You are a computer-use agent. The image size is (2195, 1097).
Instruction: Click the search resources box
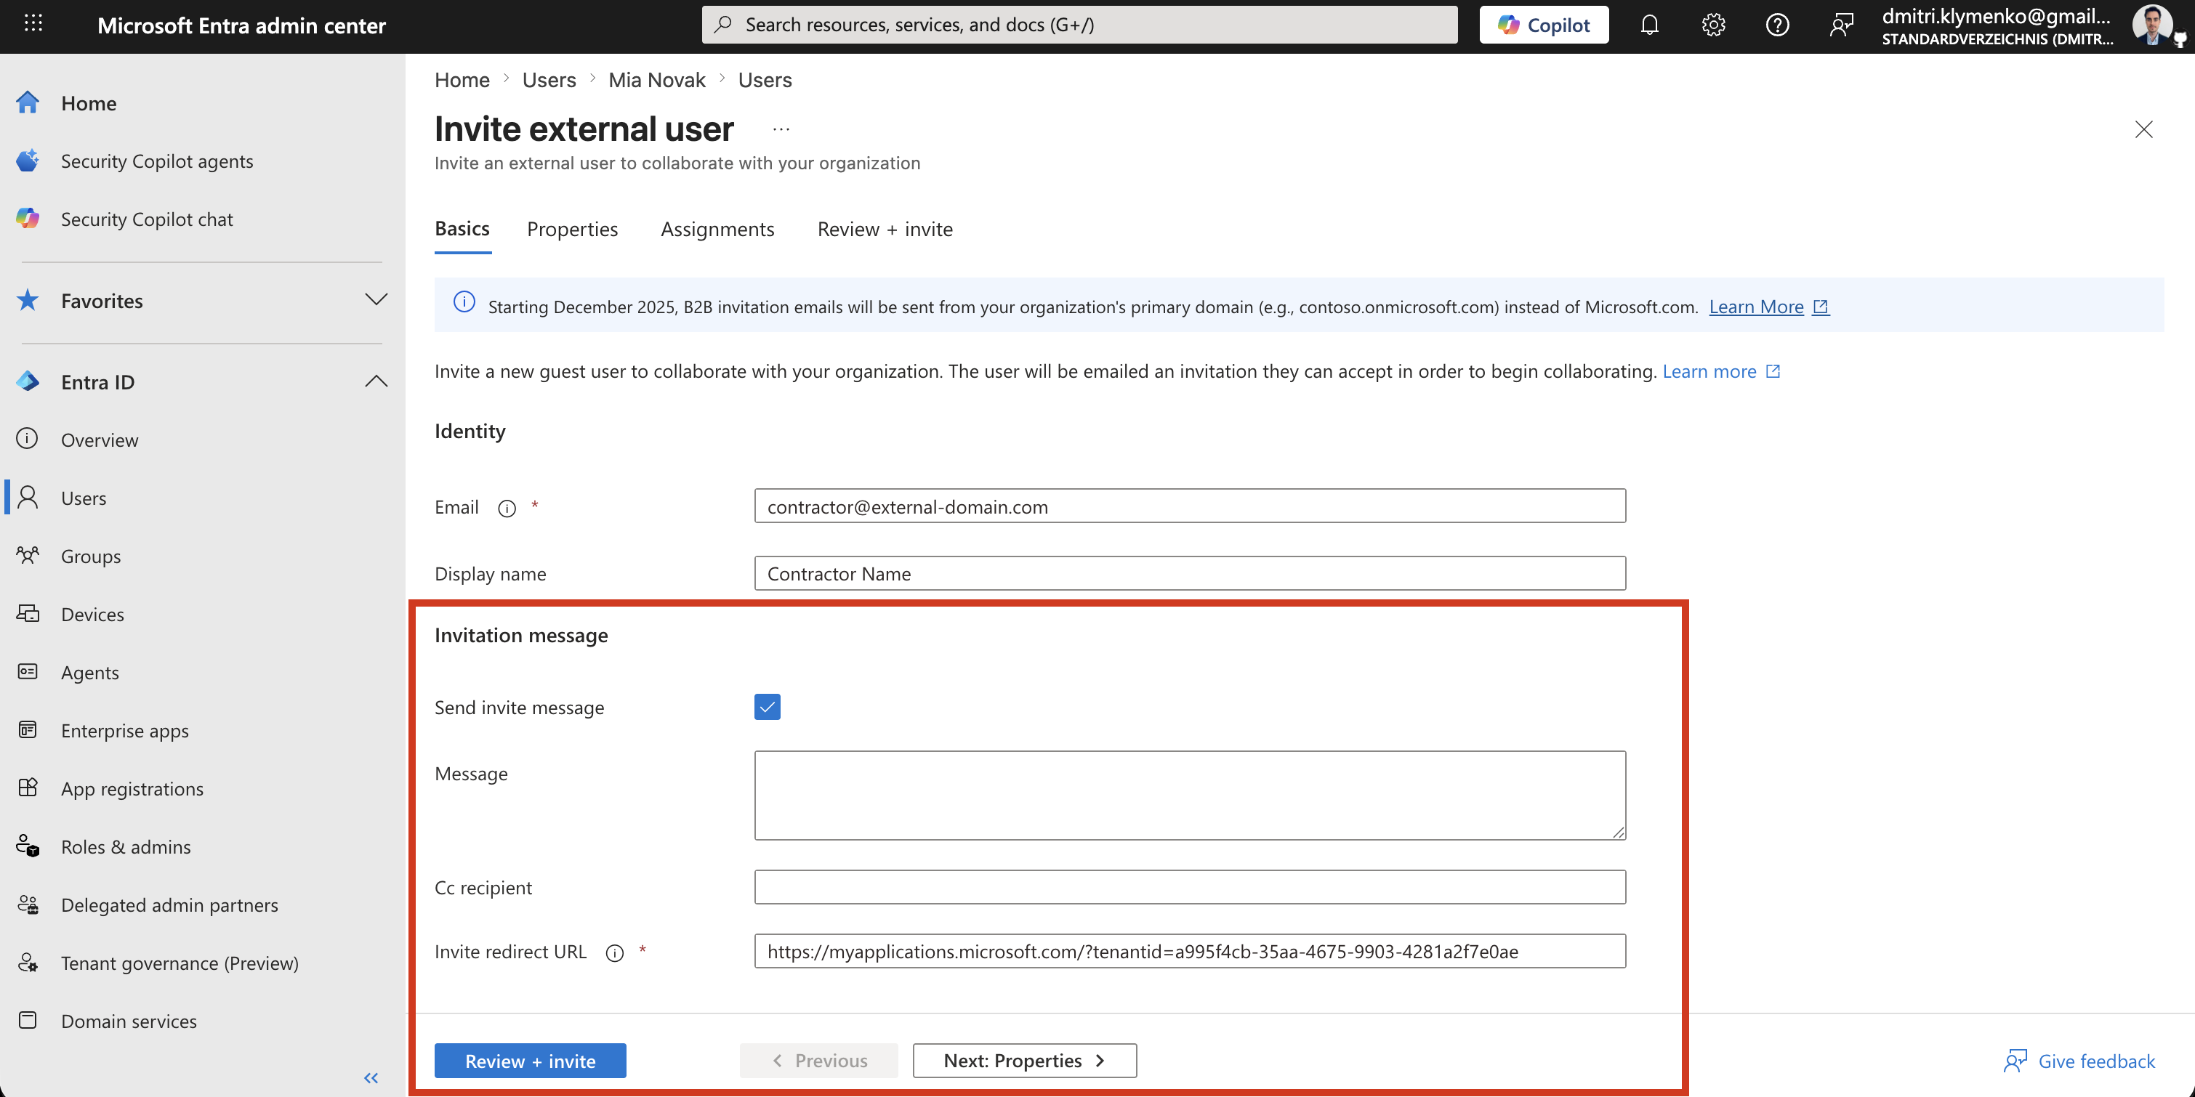pyautogui.click(x=1079, y=25)
